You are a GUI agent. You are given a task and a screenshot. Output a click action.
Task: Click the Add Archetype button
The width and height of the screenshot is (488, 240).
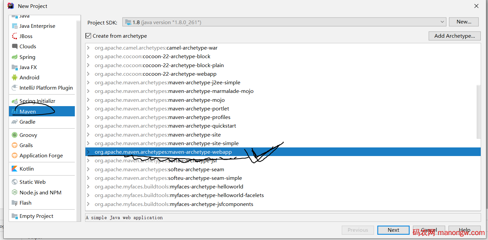454,36
